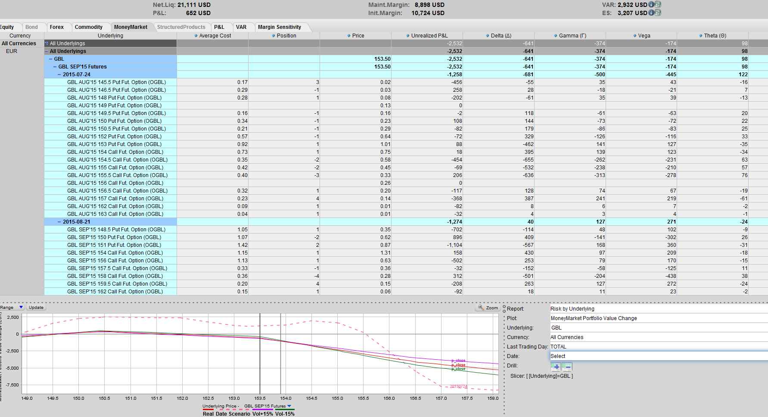Image resolution: width=768 pixels, height=417 pixels.
Task: Click the Delta column header dot
Action: 488,36
